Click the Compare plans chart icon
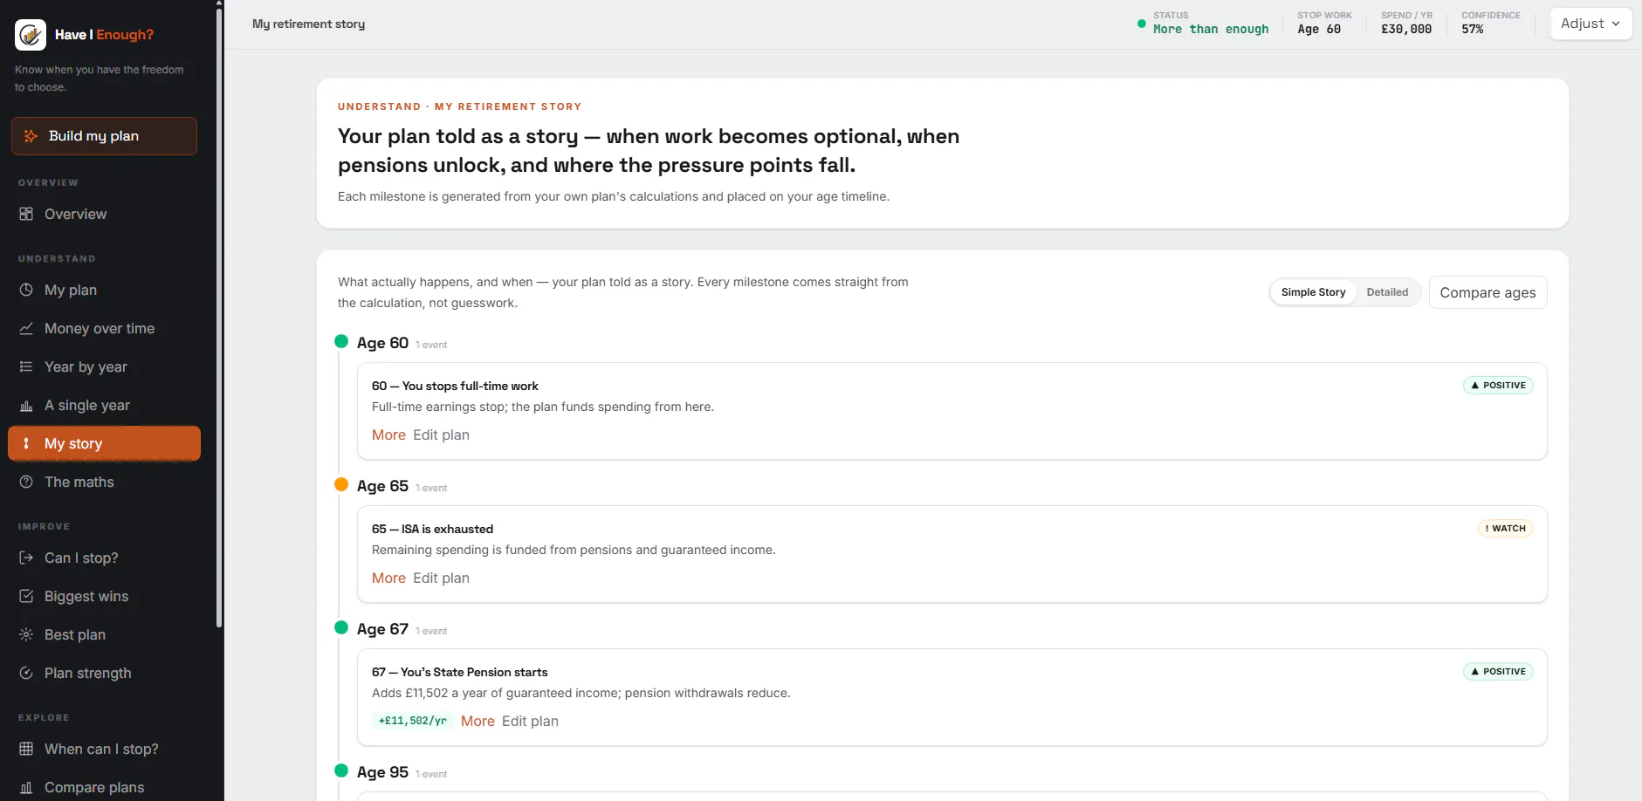 [26, 787]
